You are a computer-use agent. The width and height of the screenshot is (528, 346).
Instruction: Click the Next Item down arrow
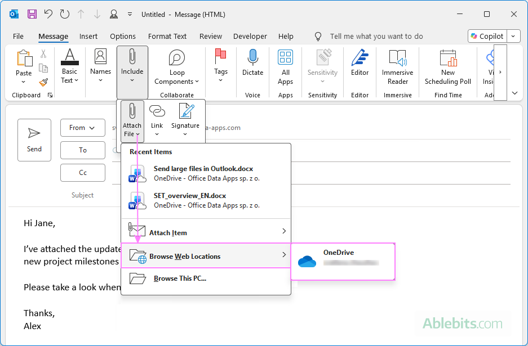[97, 14]
